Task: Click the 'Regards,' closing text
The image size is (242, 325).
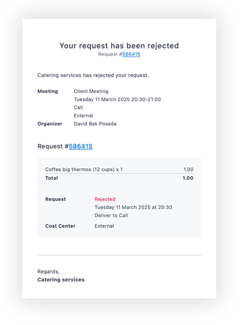Action: click(x=48, y=272)
